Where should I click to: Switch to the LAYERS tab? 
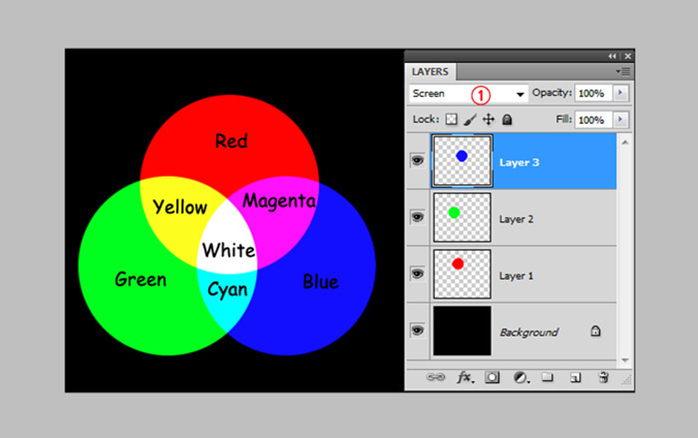click(x=430, y=72)
